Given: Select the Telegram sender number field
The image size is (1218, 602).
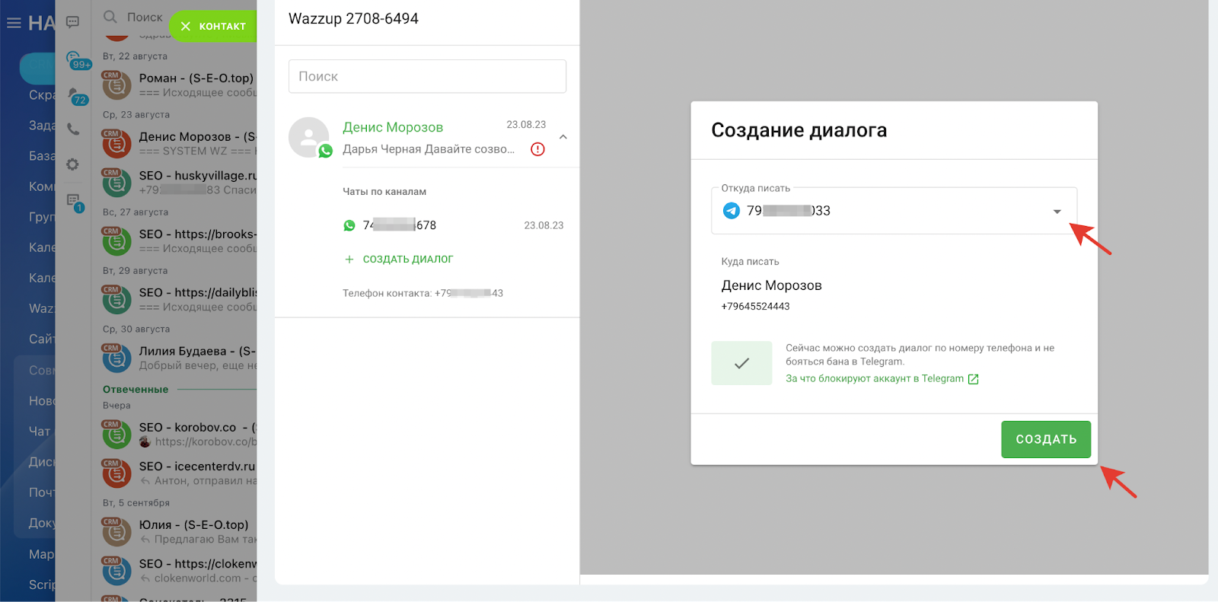Looking at the screenshot, I should [x=883, y=211].
